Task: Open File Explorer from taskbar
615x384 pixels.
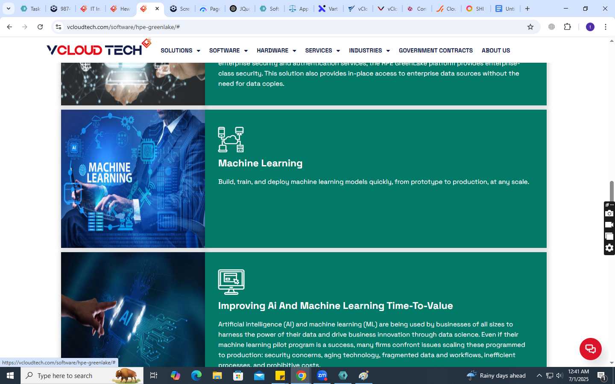Action: point(217,375)
